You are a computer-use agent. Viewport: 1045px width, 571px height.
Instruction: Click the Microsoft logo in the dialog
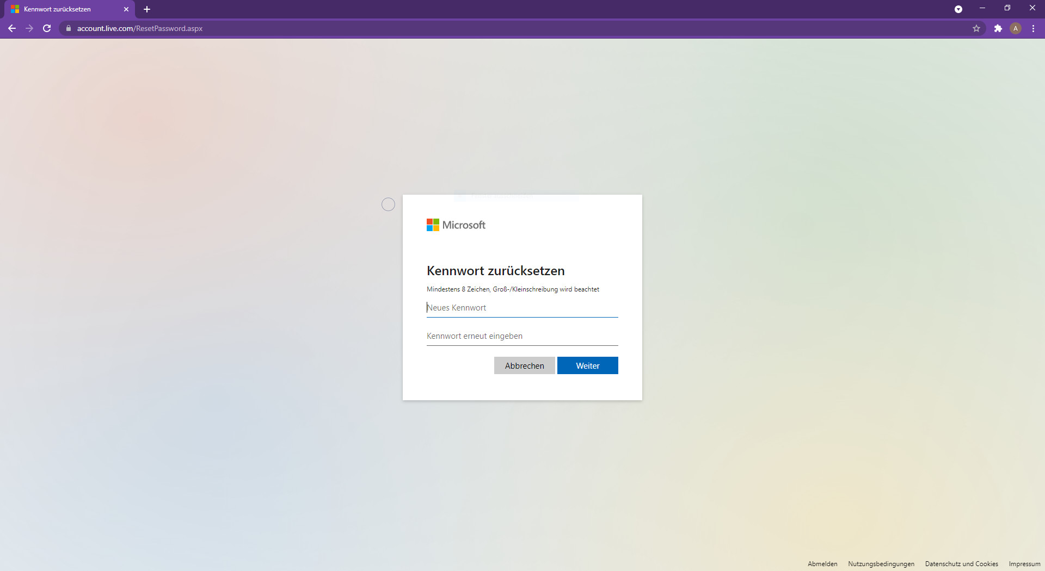456,225
